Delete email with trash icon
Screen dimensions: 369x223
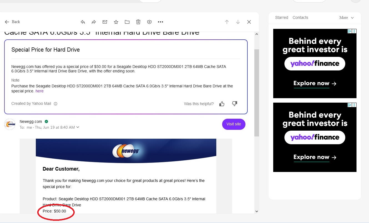(138, 22)
